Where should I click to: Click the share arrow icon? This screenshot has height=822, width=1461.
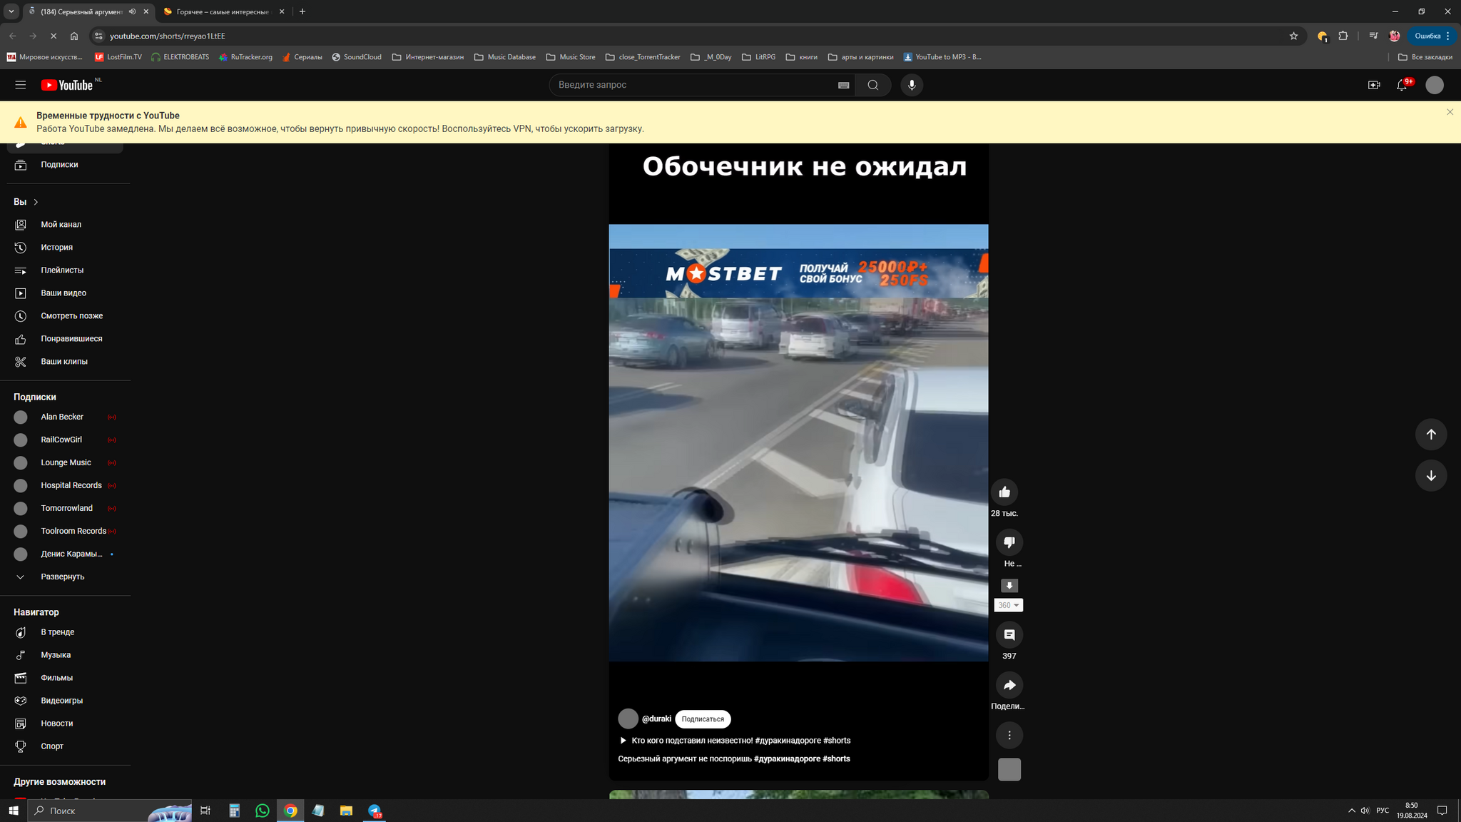point(1009,685)
